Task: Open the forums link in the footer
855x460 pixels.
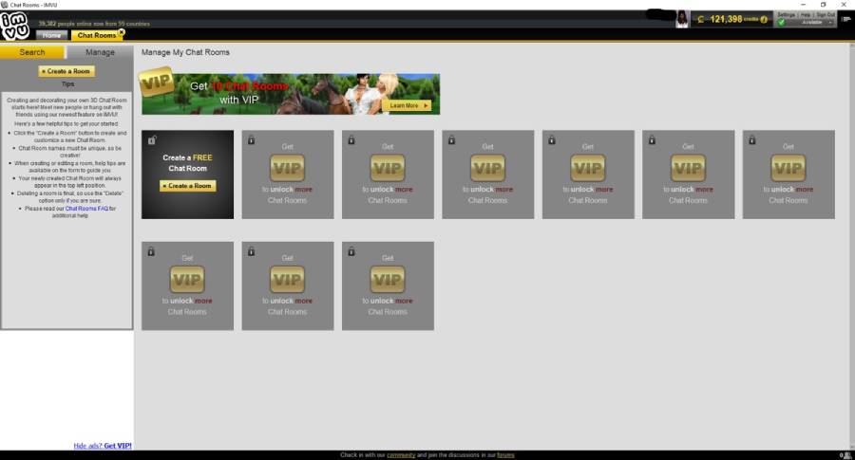Action: [x=505, y=455]
